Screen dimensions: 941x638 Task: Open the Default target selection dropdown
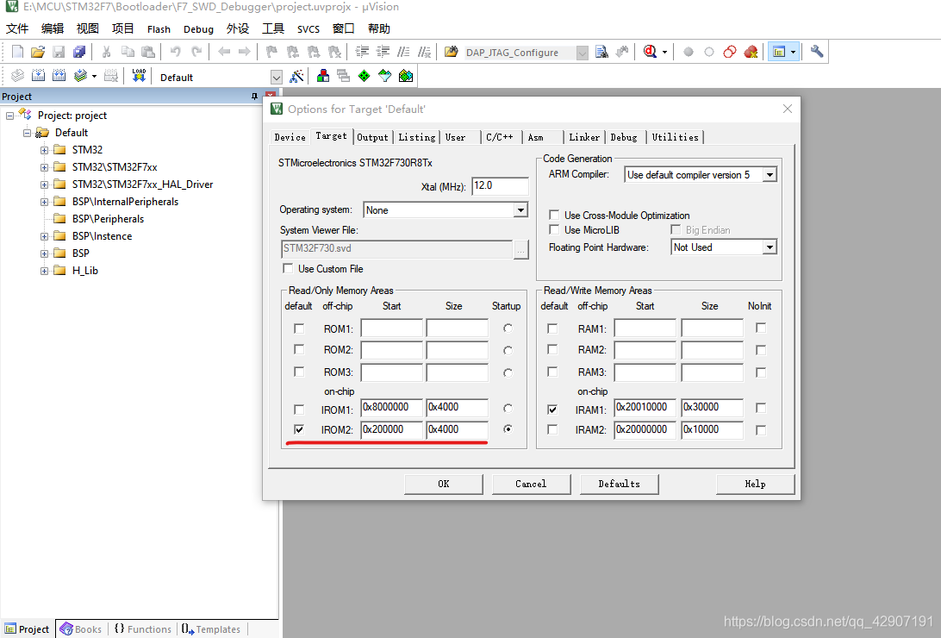point(276,78)
